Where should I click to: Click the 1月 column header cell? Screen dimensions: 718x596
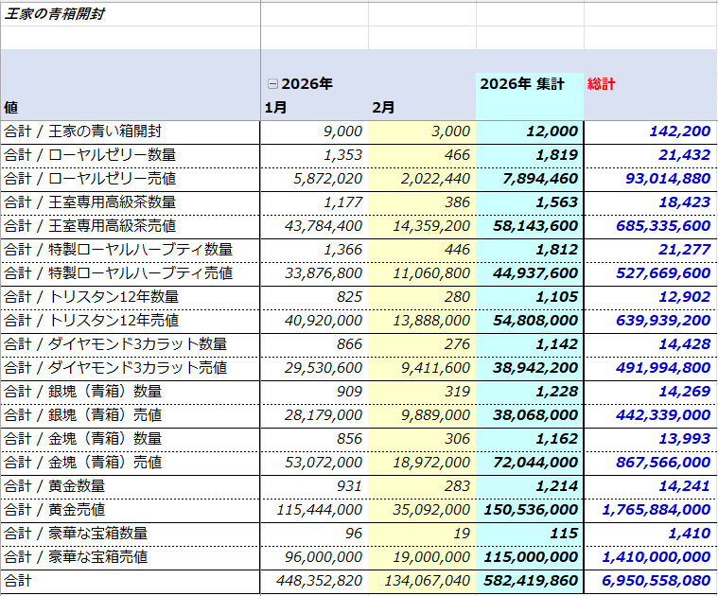coord(274,108)
